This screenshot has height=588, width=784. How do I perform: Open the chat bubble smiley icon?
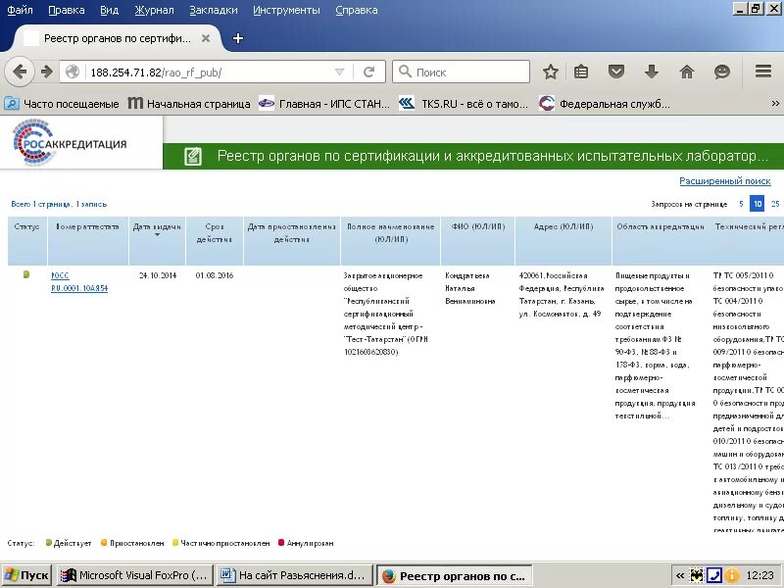click(722, 72)
